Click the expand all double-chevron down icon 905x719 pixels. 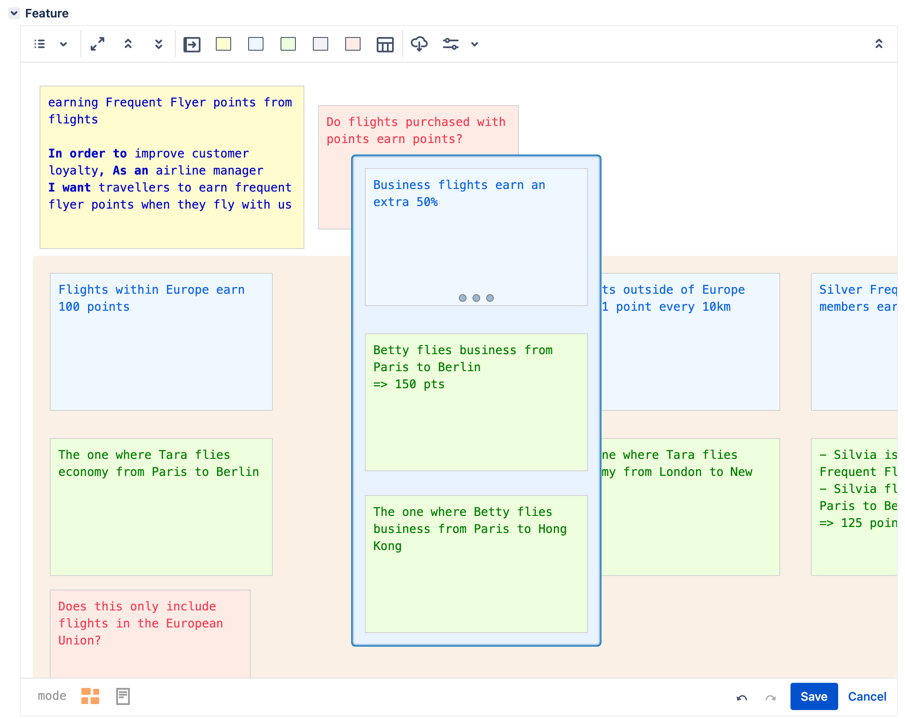(x=159, y=44)
